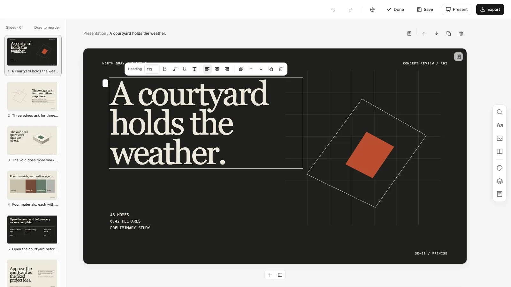Click the orange rectangle on slide

(x=370, y=155)
